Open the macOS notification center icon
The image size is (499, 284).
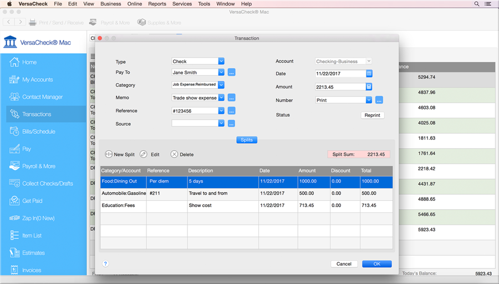coord(487,4)
